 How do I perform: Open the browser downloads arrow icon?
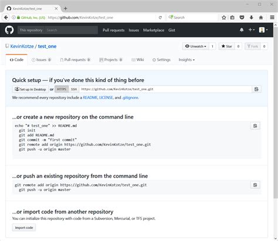[252, 18]
